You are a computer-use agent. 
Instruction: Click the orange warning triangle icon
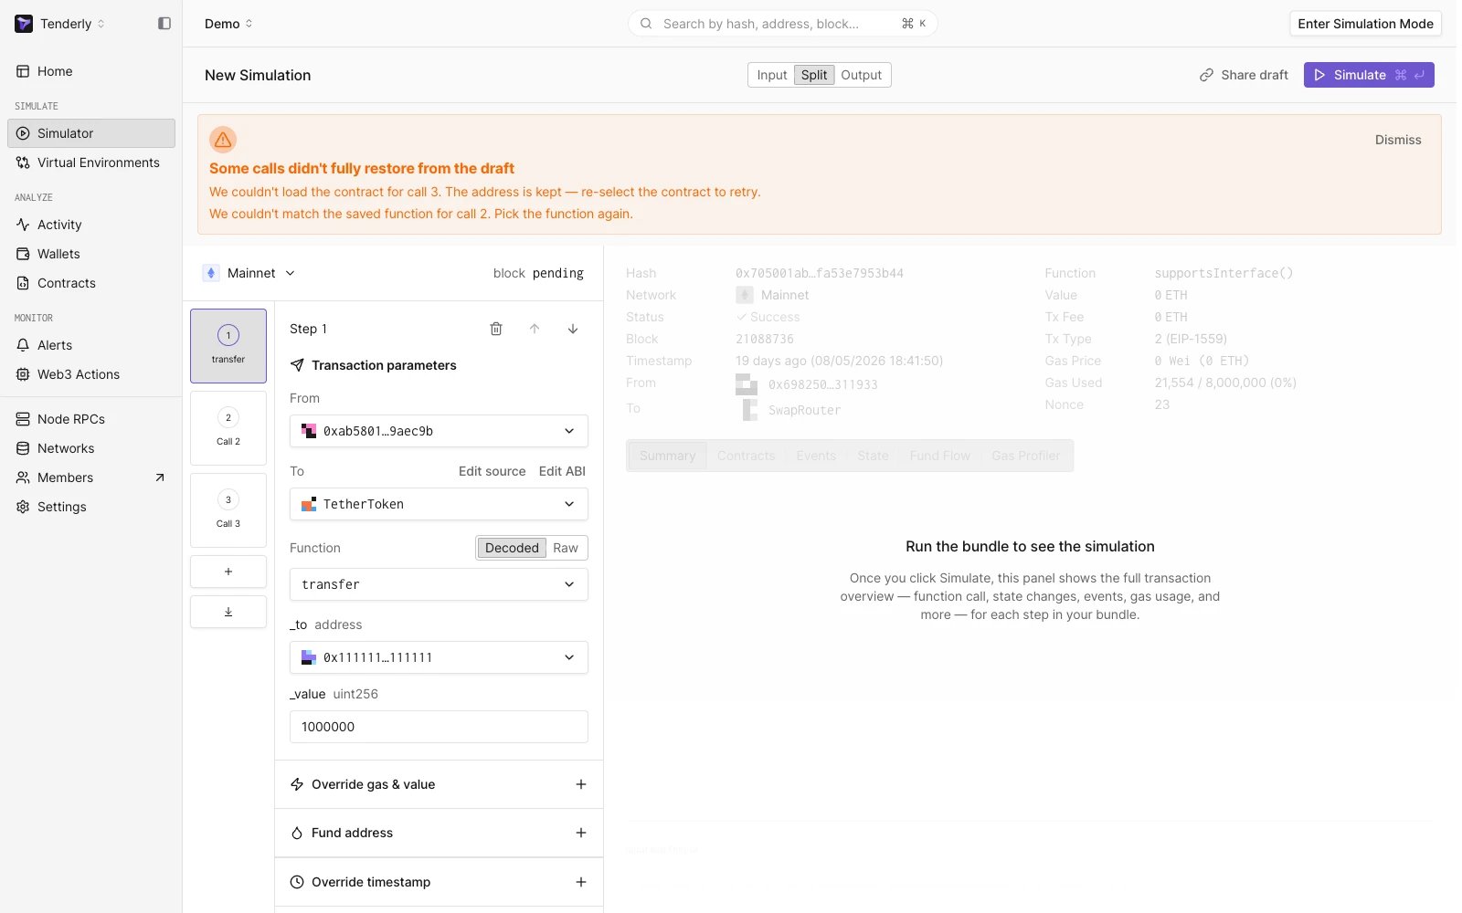pos(223,140)
